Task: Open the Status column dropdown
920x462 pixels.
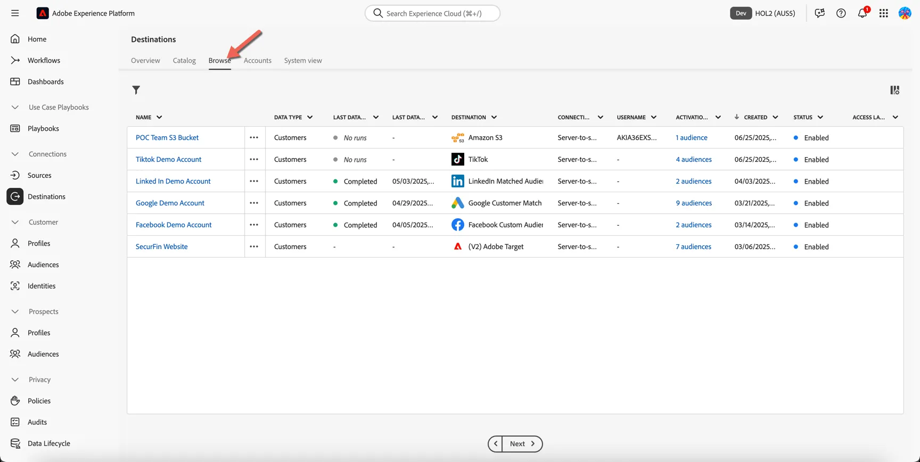Action: [x=820, y=117]
